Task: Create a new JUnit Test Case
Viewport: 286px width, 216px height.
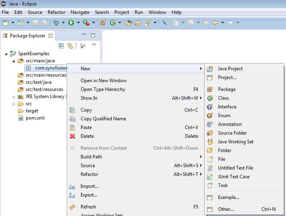Action: coord(244,177)
